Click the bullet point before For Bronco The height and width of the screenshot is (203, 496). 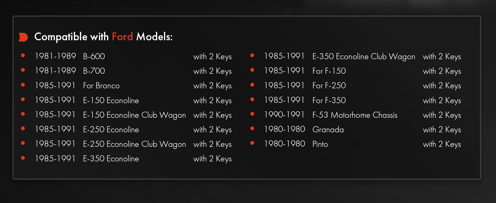pos(23,85)
